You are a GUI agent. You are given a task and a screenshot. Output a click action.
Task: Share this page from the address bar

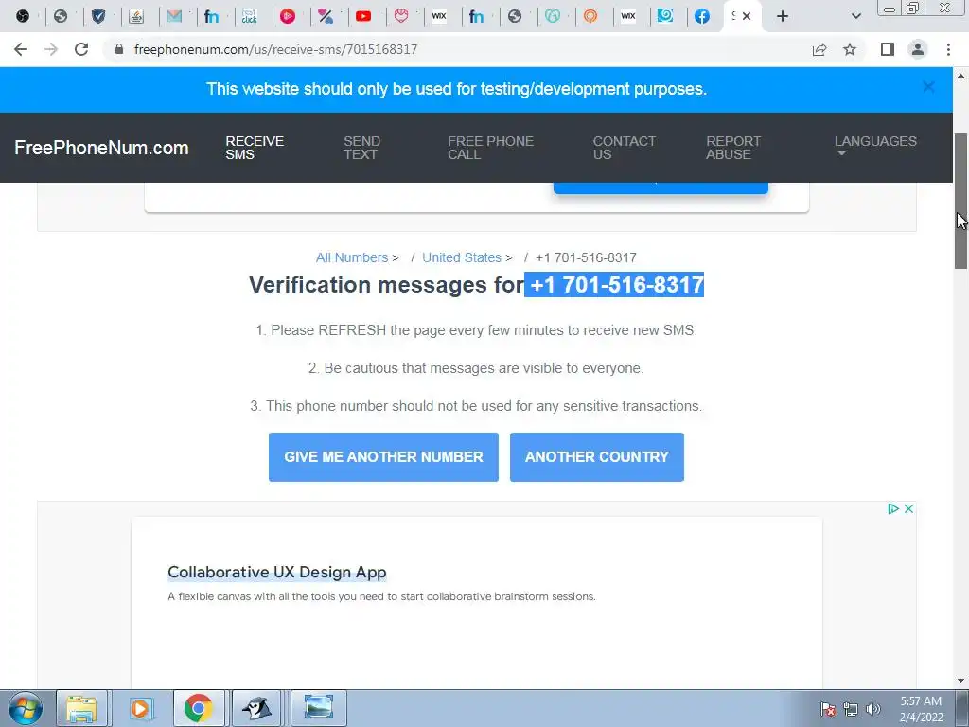[819, 49]
